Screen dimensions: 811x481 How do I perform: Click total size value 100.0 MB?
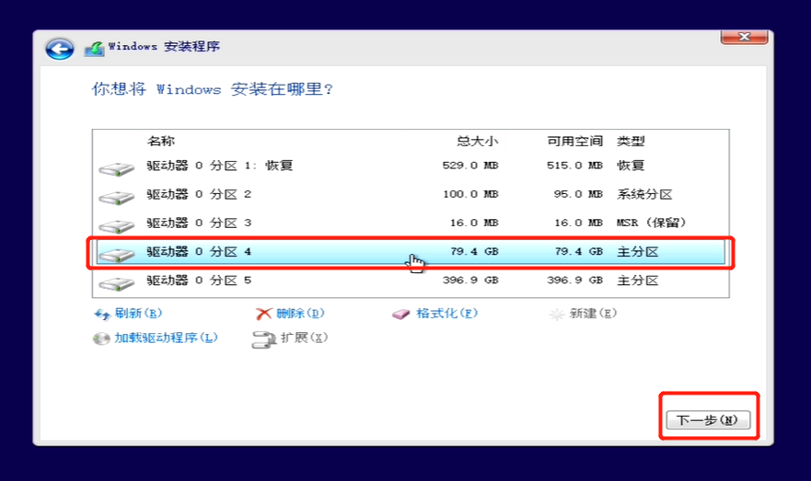[x=470, y=194]
